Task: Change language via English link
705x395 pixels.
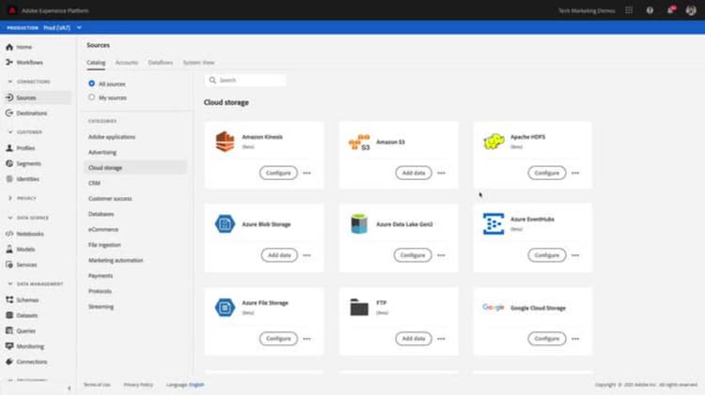Action: coord(196,385)
